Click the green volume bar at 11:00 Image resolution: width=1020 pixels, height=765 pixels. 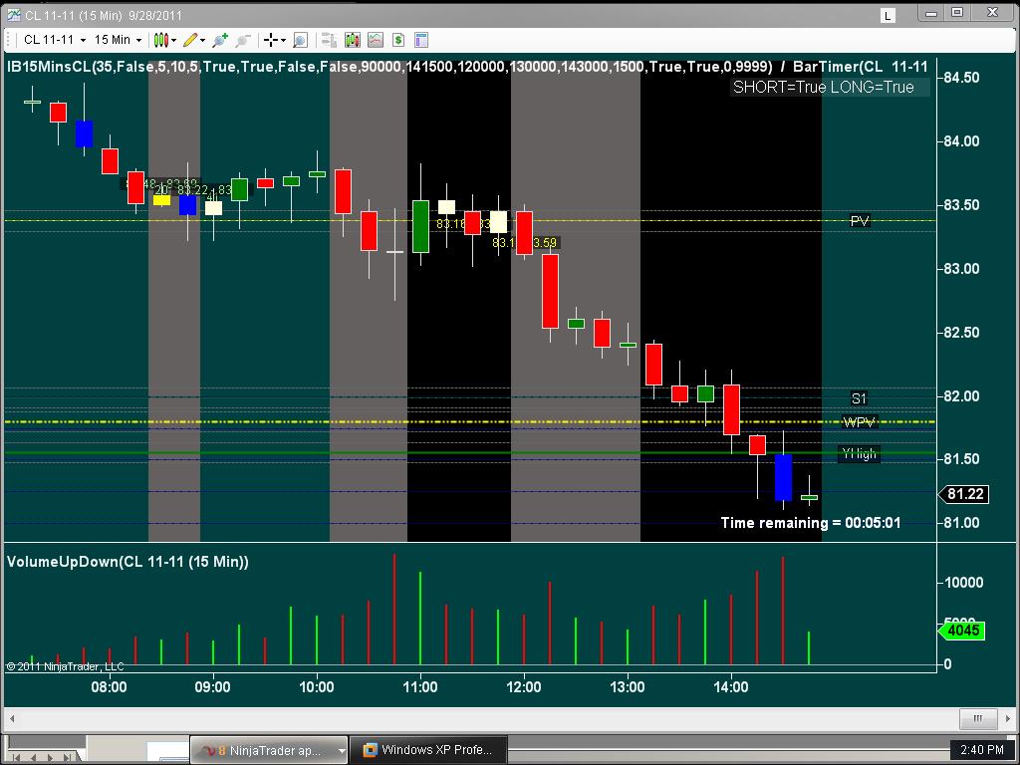point(420,618)
